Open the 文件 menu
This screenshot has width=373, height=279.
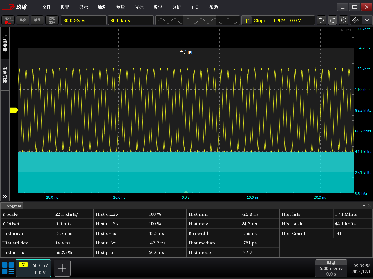47,7
